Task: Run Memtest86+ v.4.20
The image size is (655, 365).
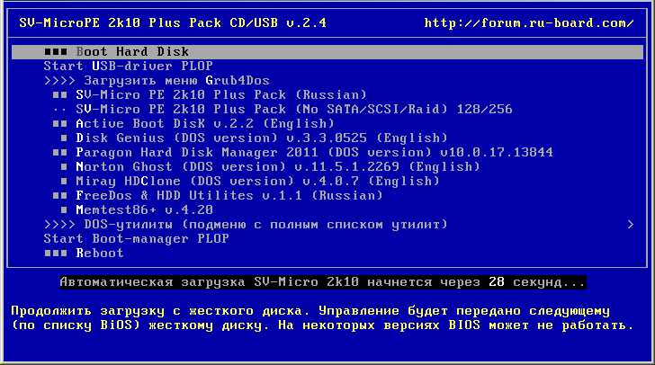Action: click(x=145, y=209)
